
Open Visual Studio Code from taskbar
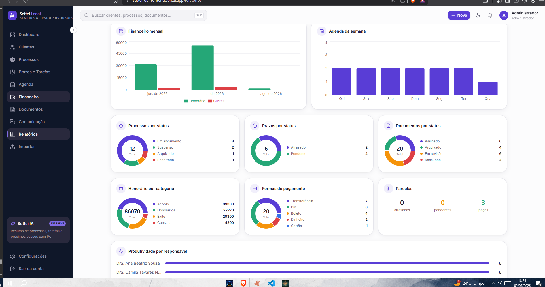tap(271, 283)
